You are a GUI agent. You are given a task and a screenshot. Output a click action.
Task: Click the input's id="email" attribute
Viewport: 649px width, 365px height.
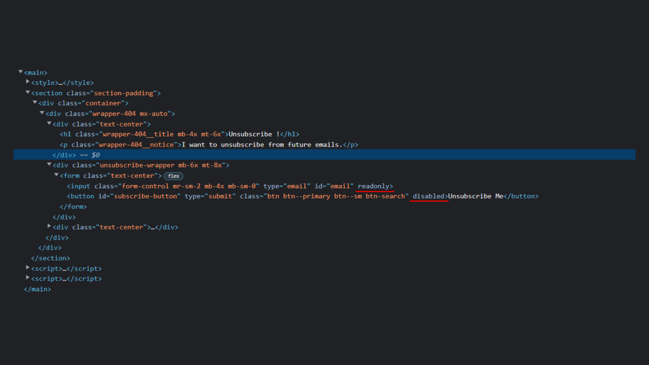tap(334, 186)
